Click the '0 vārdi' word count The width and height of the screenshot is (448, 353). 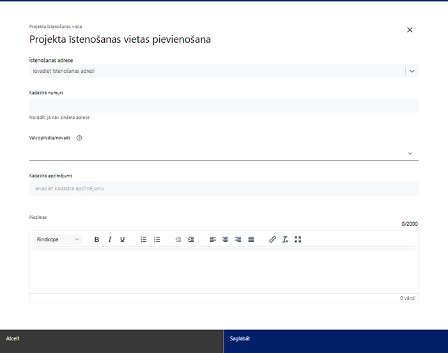coord(408,298)
